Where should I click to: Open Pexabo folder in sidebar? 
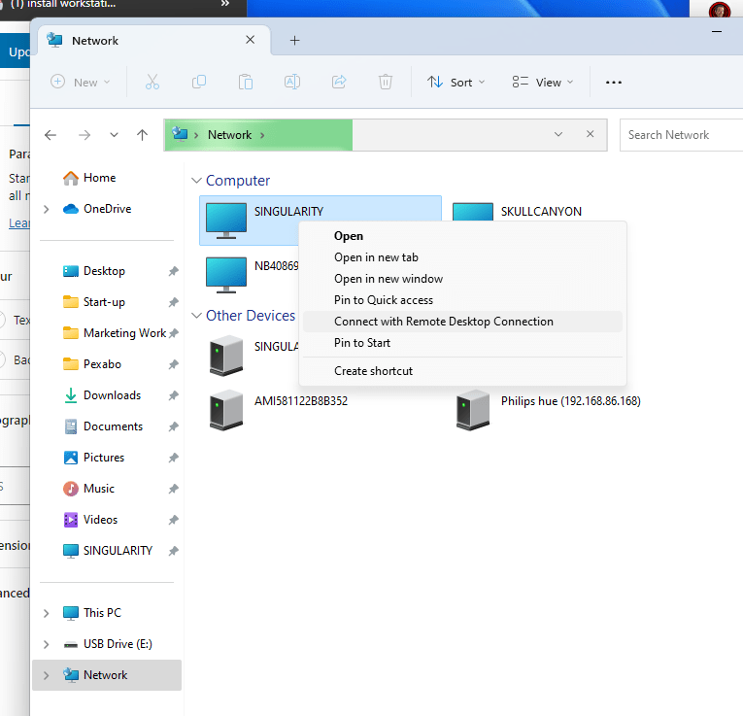(92, 364)
